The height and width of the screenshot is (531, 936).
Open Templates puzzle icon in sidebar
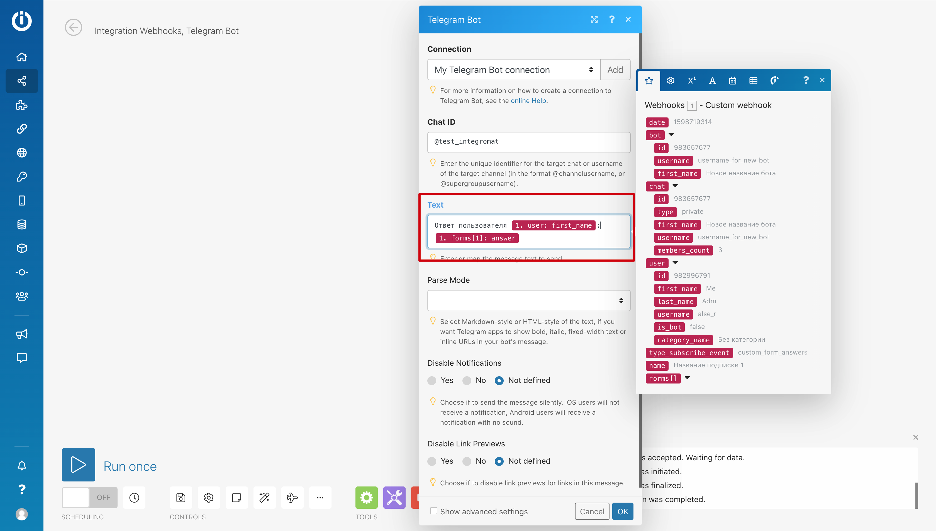pos(21,105)
